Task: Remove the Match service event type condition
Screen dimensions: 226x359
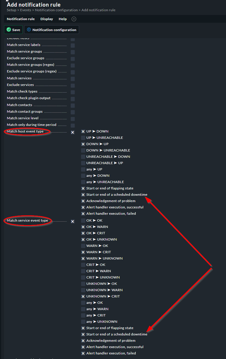Action: [72, 221]
